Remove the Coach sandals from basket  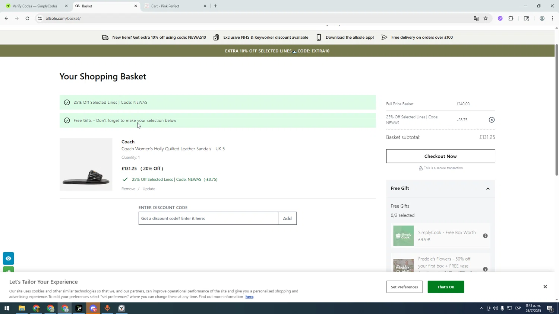(x=129, y=189)
